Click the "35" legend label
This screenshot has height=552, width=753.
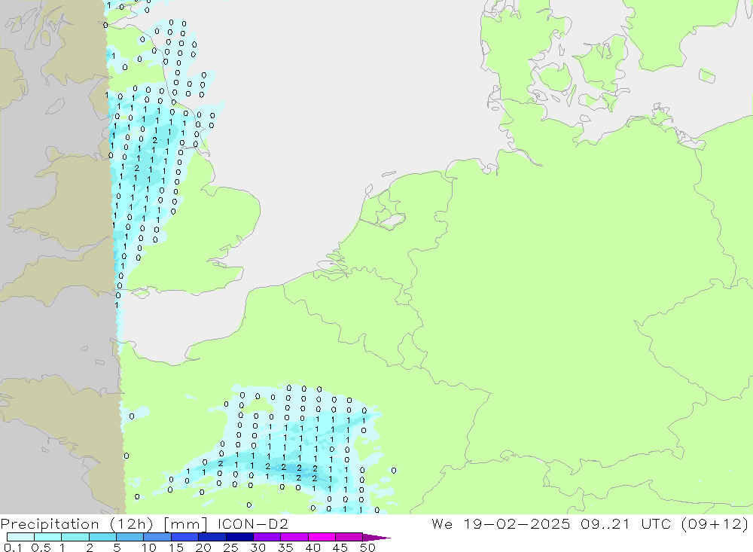[285, 547]
